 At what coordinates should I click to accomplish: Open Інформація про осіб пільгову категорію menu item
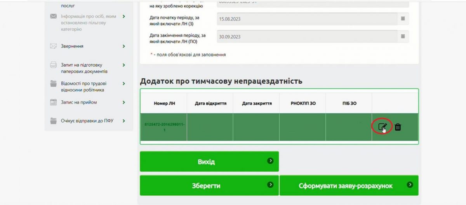[83, 22]
